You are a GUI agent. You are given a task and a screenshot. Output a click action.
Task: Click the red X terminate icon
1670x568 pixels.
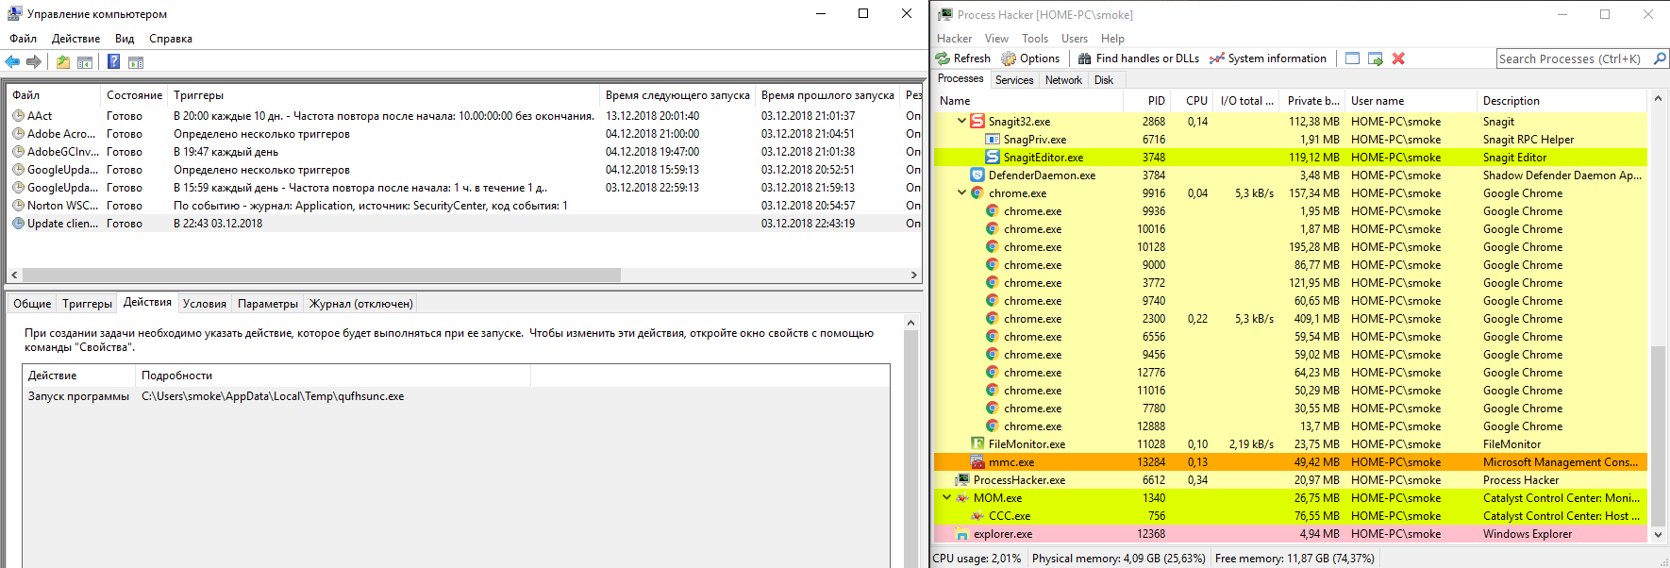point(1398,58)
